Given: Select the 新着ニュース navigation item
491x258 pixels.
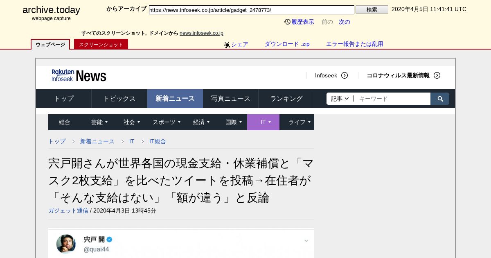Looking at the screenshot, I should [175, 99].
